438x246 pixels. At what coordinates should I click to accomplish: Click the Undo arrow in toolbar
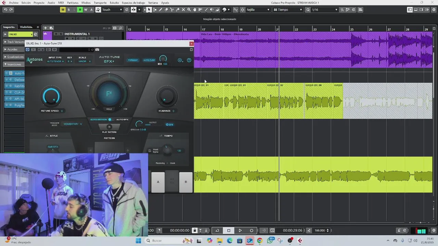[x=5, y=10]
